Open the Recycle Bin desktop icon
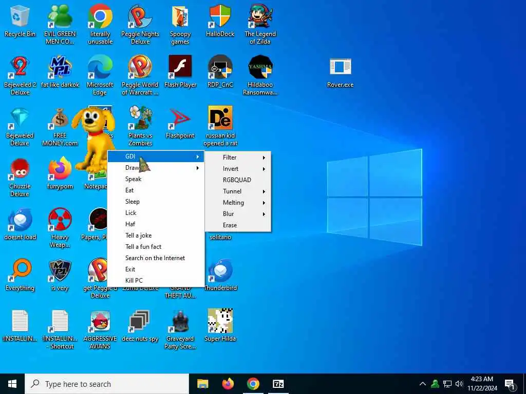The height and width of the screenshot is (394, 526). click(x=20, y=17)
